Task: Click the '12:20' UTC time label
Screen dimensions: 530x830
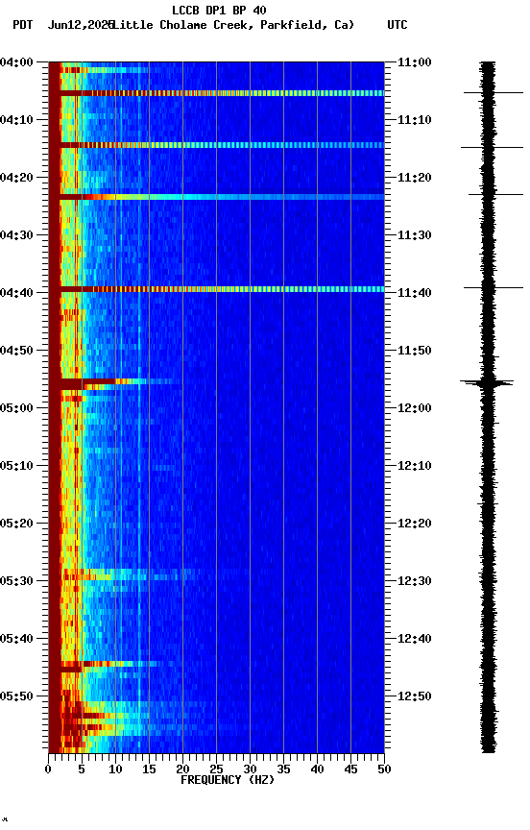Action: 415,524
